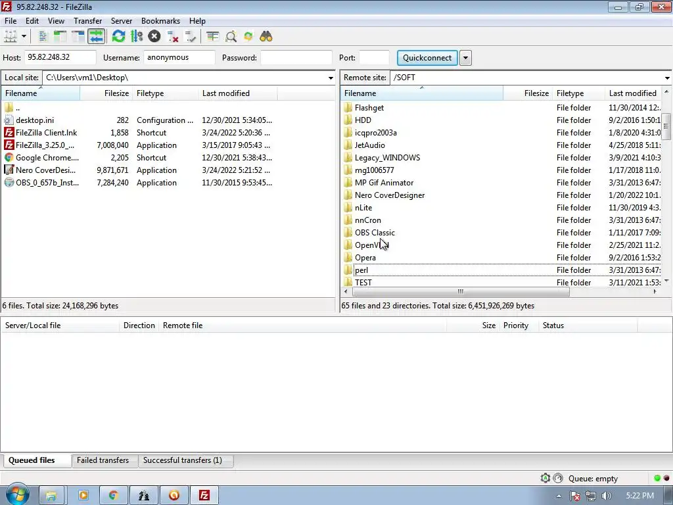This screenshot has width=673, height=505.
Task: Open the Quickconnect history dropdown arrow
Action: point(465,58)
